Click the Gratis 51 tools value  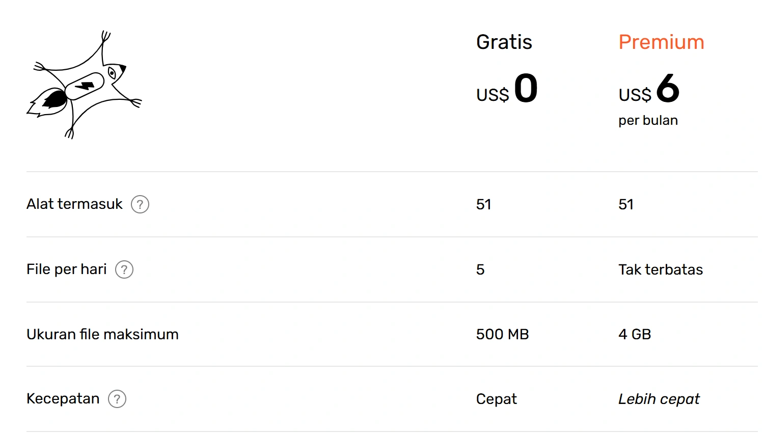tap(483, 204)
